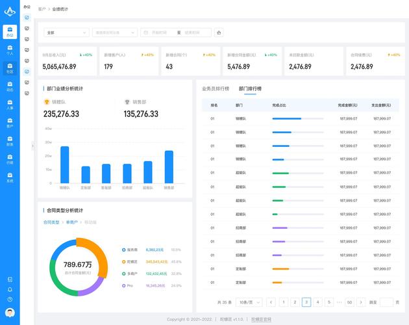Open the second filter dropdown in toolbar

pos(115,32)
